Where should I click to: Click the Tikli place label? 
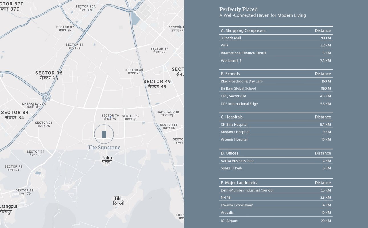[x=119, y=200]
